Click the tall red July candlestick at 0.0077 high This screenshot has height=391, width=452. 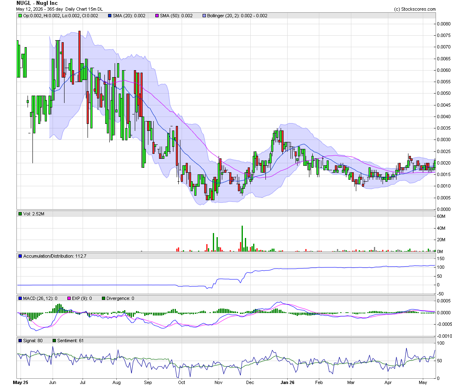[x=80, y=57]
